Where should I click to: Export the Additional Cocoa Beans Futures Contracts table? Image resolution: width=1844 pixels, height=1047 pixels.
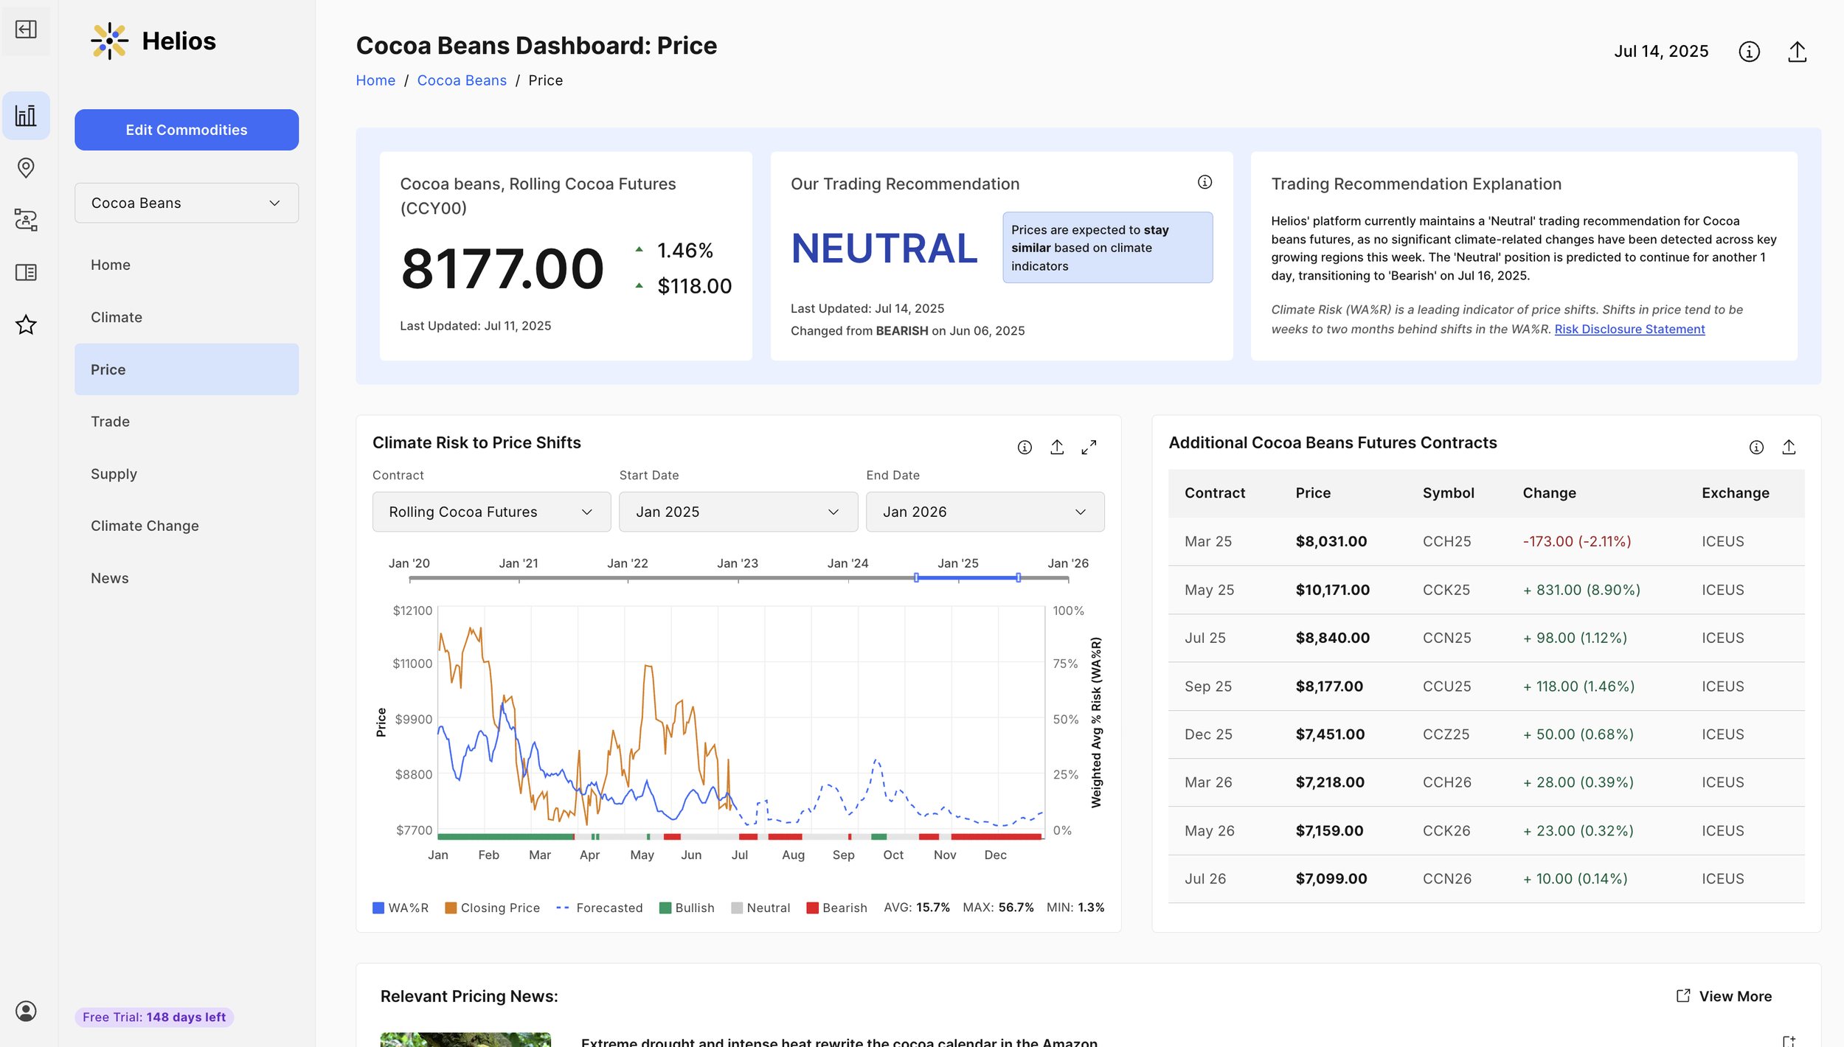click(1789, 447)
